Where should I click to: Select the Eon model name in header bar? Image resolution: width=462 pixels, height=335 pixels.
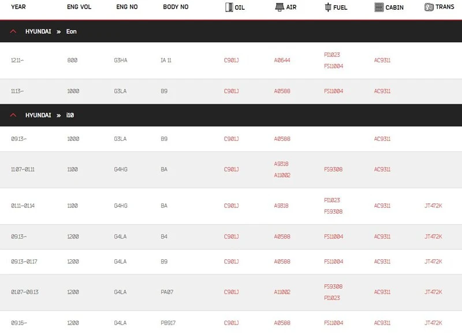pos(71,32)
